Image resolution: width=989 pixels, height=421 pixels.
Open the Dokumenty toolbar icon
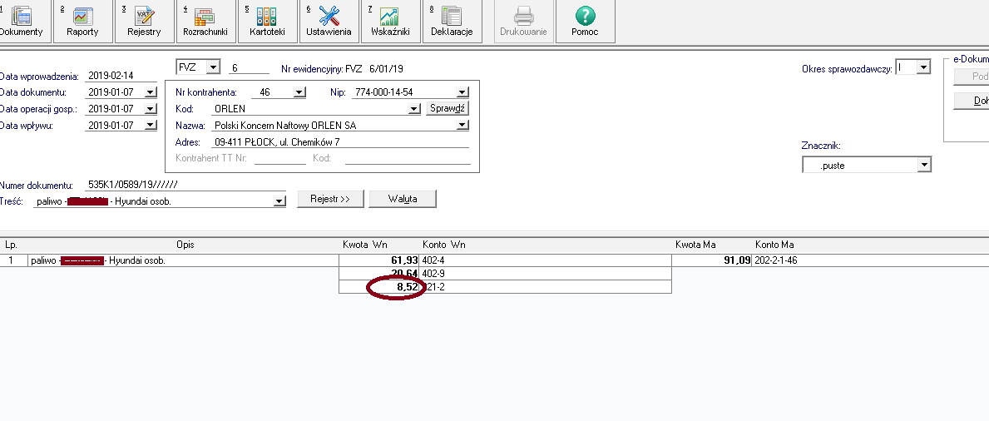(x=22, y=15)
